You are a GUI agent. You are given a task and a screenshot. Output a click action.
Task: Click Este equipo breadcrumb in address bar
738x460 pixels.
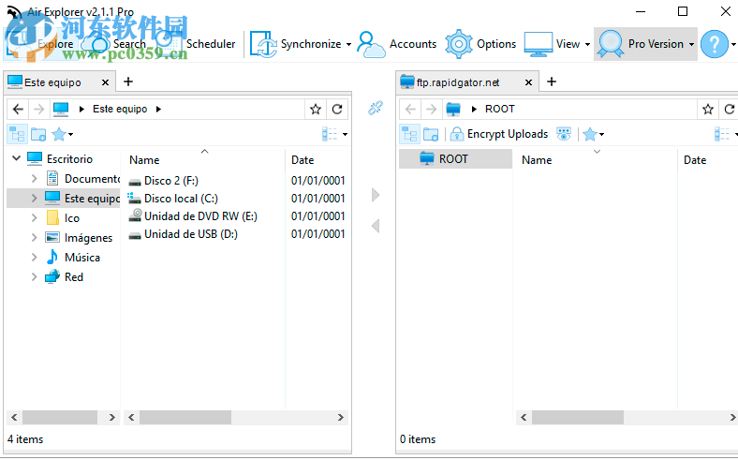pos(120,110)
